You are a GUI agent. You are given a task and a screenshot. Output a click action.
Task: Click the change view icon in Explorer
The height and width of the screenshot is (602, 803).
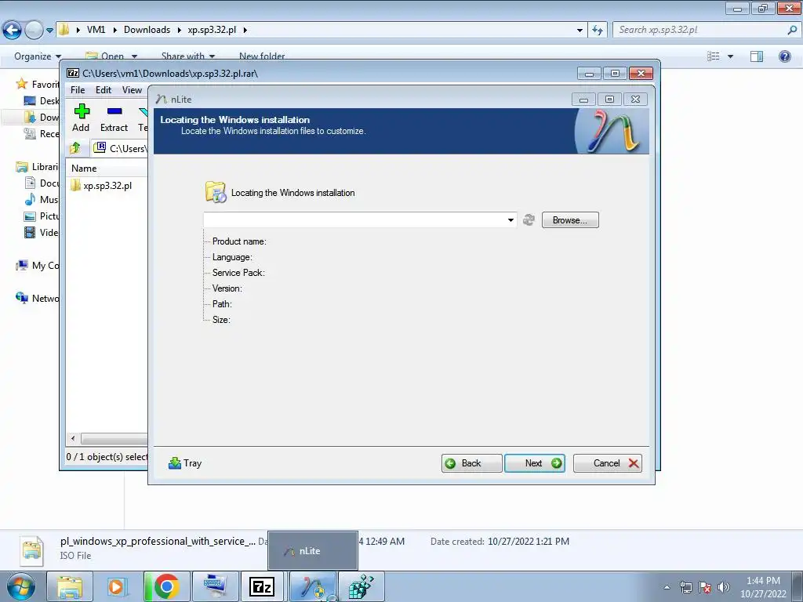click(714, 56)
